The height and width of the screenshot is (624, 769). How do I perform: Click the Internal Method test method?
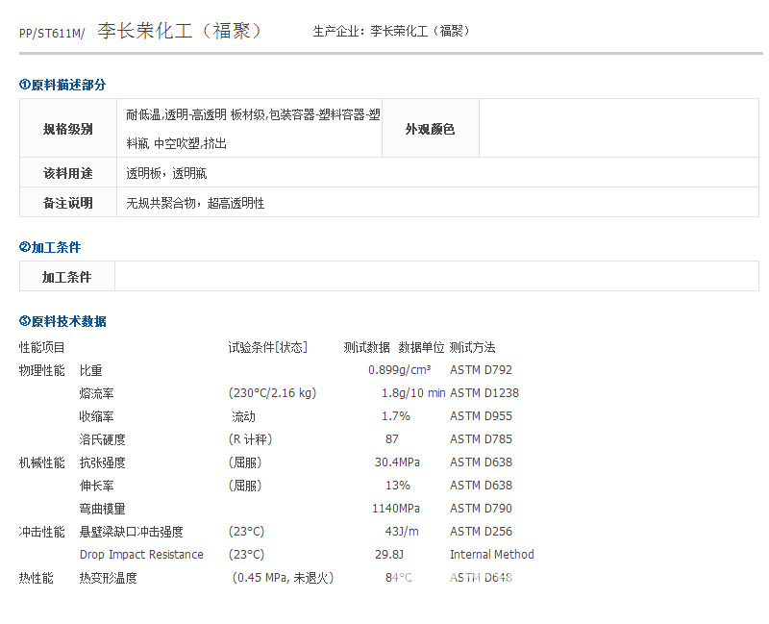(x=492, y=555)
